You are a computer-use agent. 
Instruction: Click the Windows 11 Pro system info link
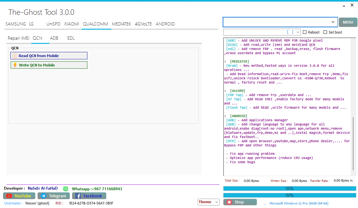pos(299,203)
